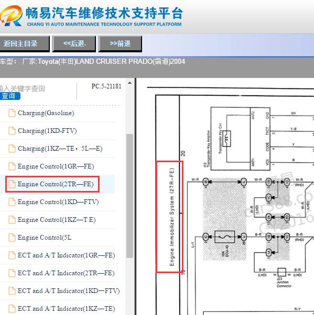Open ECT and A/T Indicator(1GR—FE)
This screenshot has width=314, height=315.
pos(66,255)
